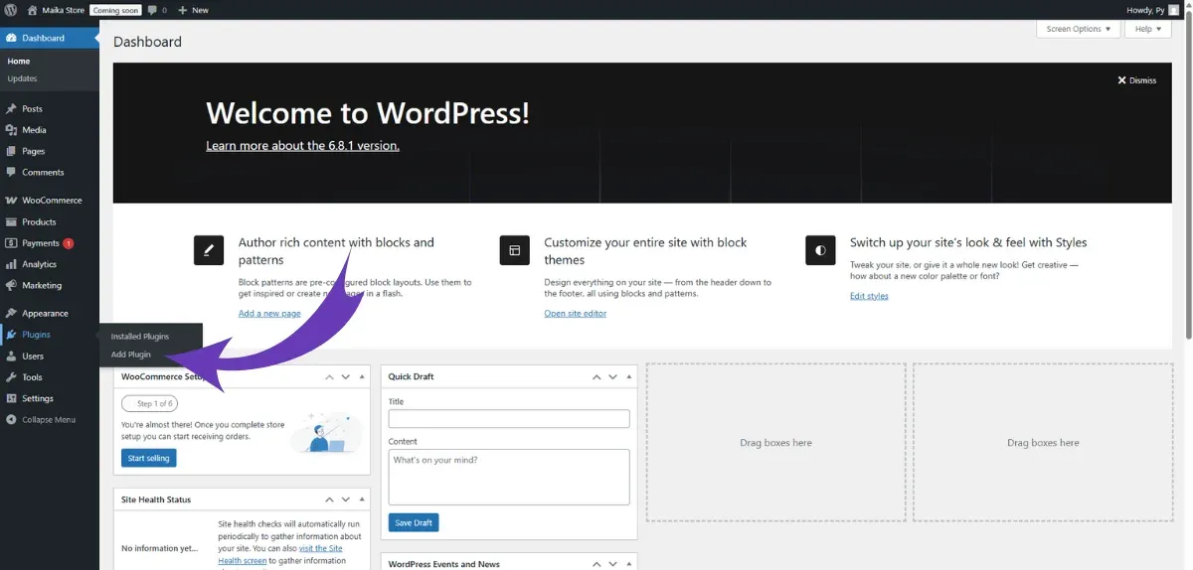Click the Analytics bar chart icon
Screen dimensions: 1193x570
[11, 264]
